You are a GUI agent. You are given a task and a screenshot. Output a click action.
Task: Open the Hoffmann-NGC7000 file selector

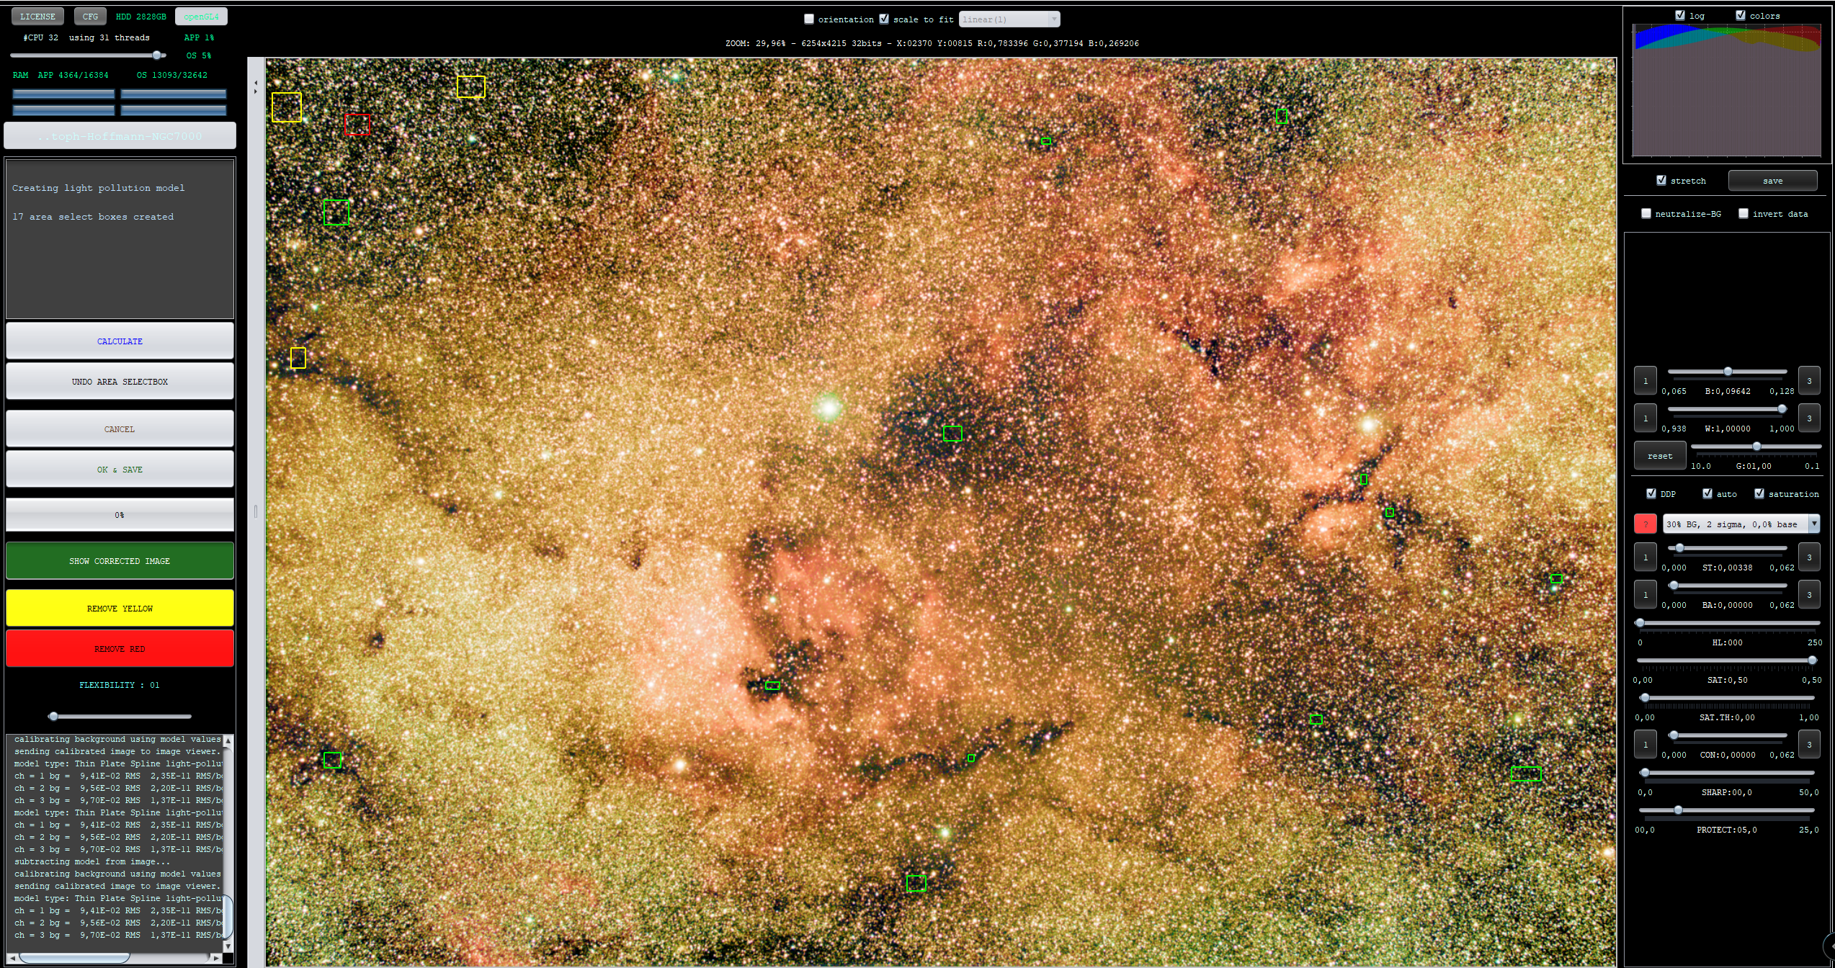click(120, 136)
